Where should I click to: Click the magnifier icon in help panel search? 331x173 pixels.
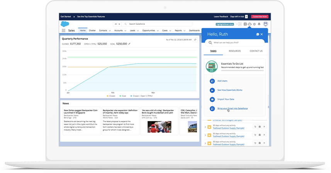[x=210, y=43]
